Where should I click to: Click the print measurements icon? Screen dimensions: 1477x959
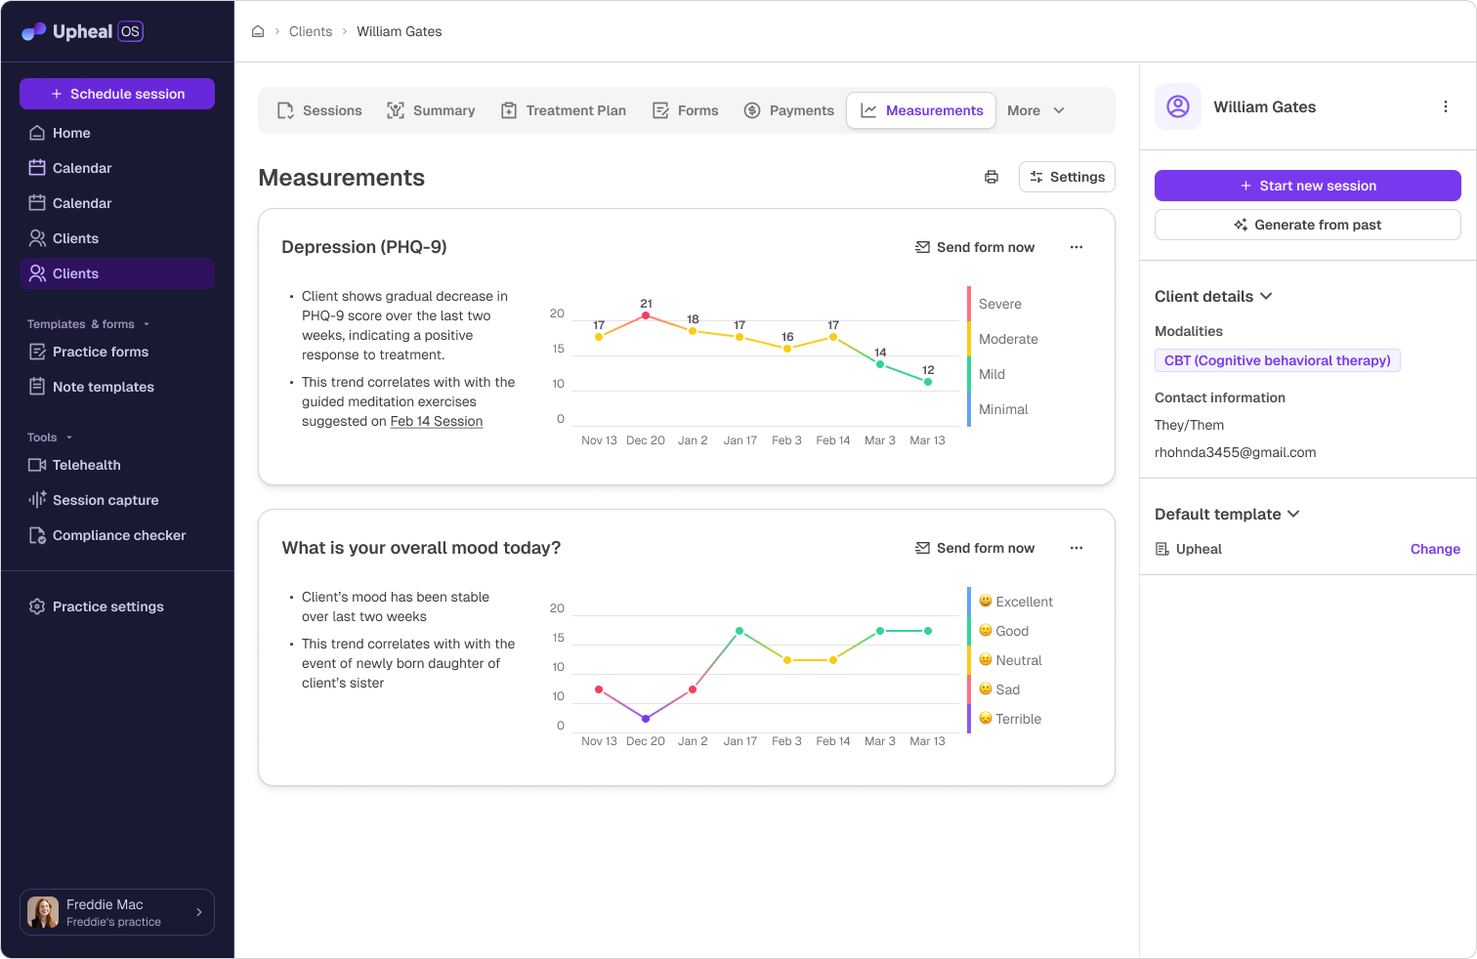[992, 177]
